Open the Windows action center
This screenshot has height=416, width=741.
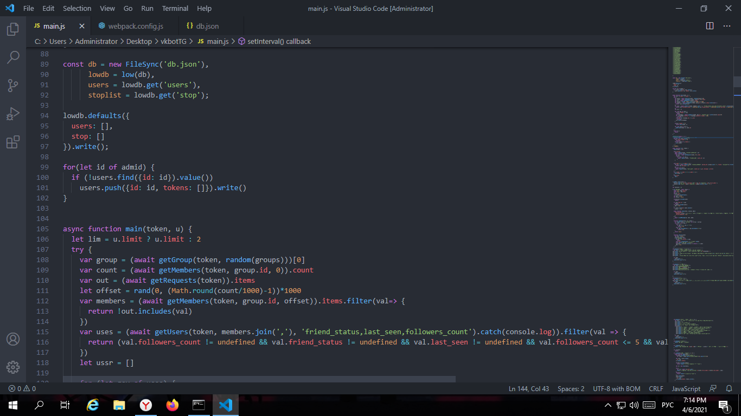[723, 405]
